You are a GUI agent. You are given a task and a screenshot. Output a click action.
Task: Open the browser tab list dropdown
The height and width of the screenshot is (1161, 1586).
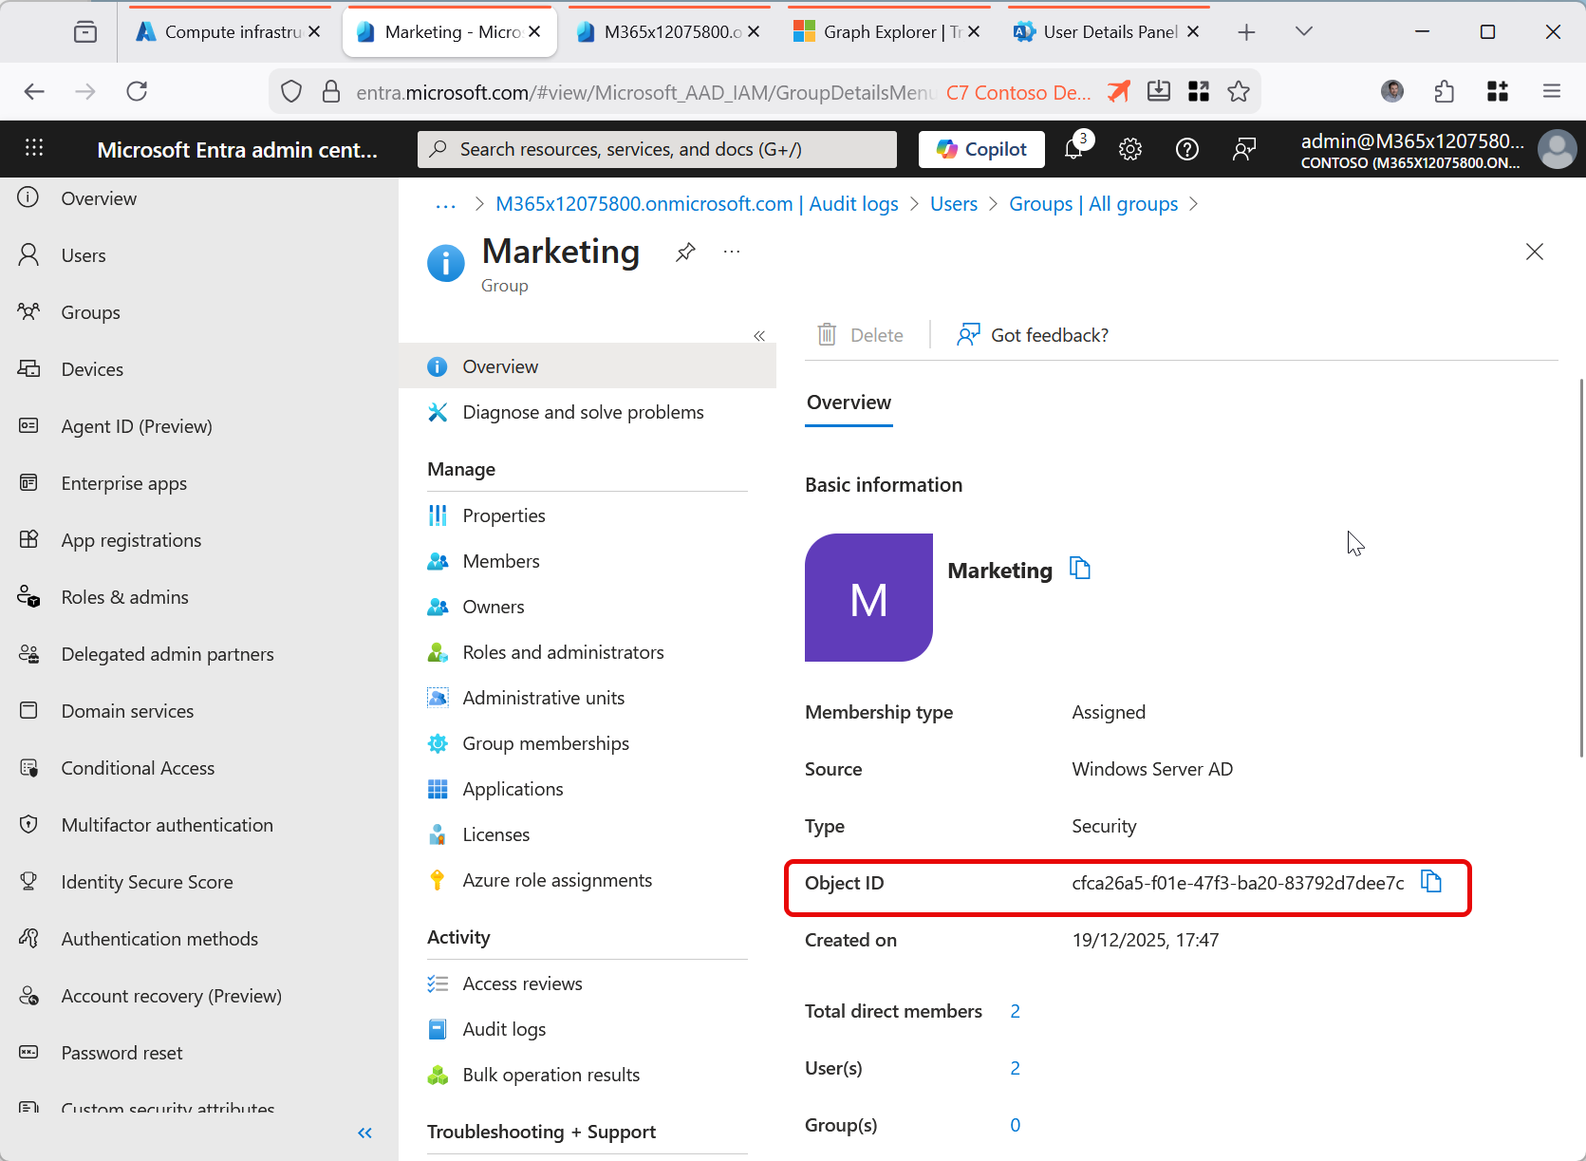click(x=1303, y=32)
